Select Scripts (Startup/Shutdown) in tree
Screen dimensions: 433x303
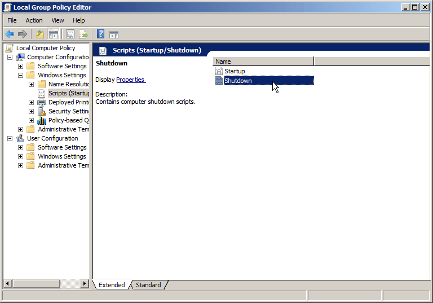pyautogui.click(x=69, y=93)
